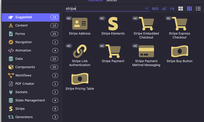Click the AC badge on Stripe Link Authentication
Screen dimensions: 204x122
69,46
